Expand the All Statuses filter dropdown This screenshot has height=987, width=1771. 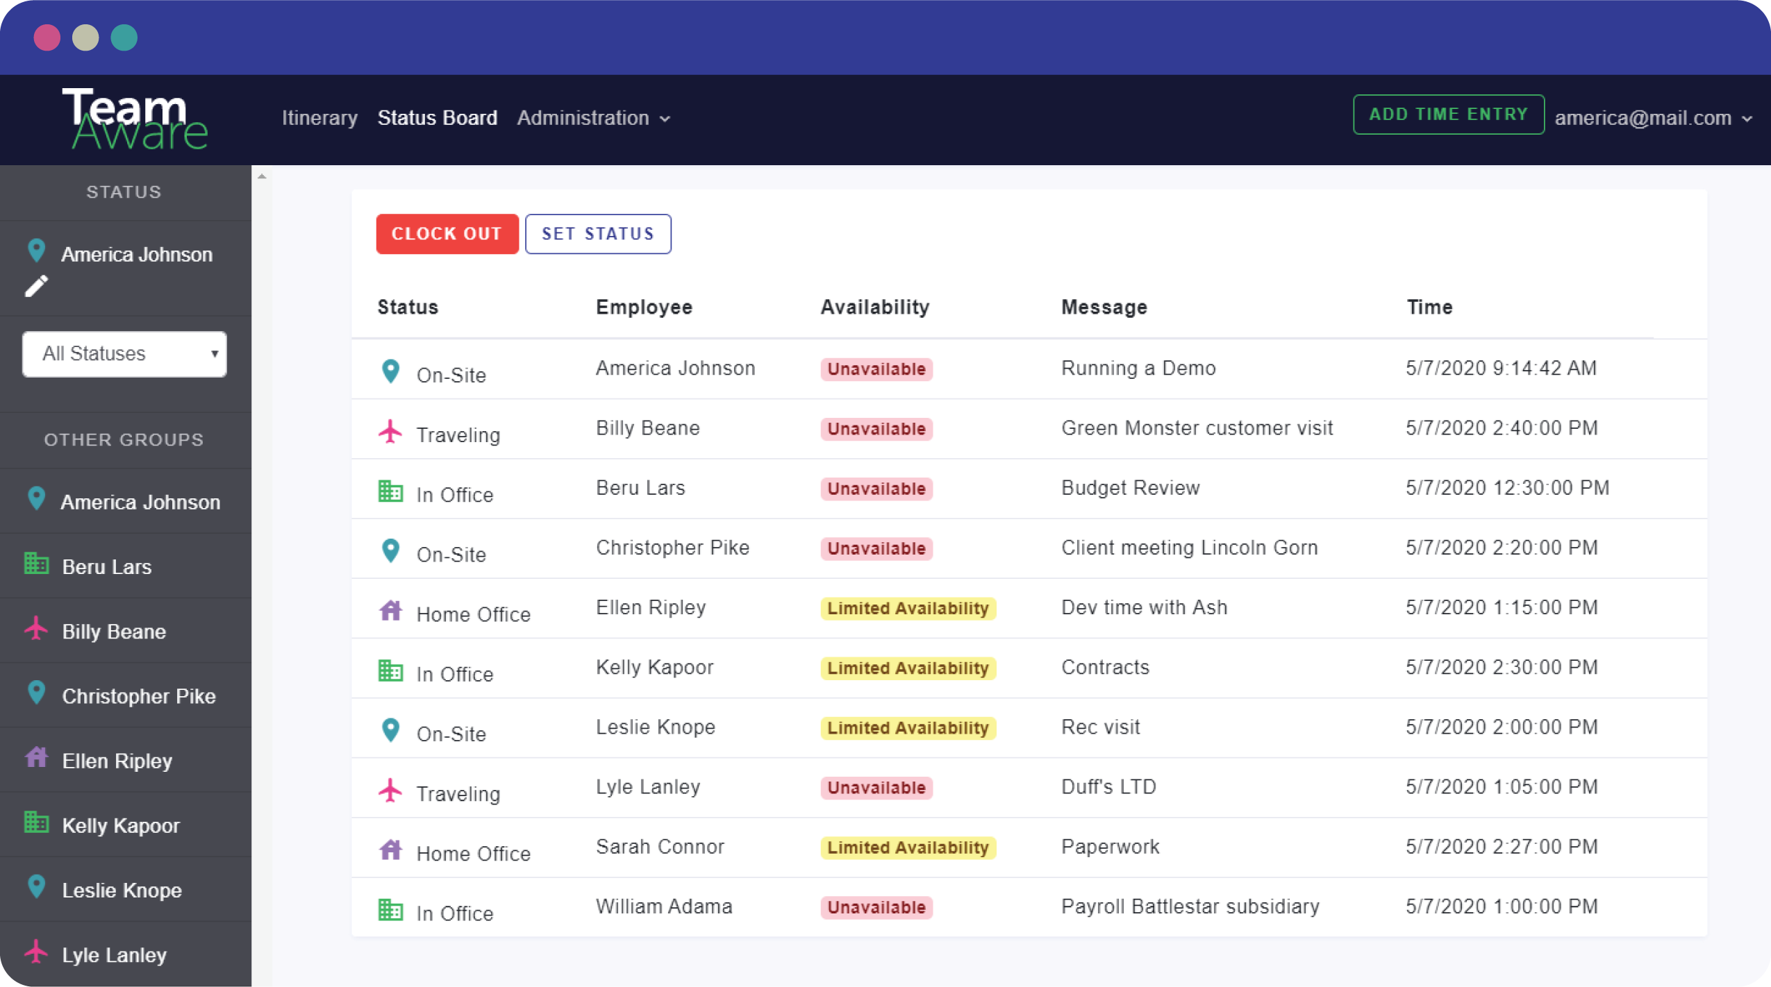(x=125, y=354)
